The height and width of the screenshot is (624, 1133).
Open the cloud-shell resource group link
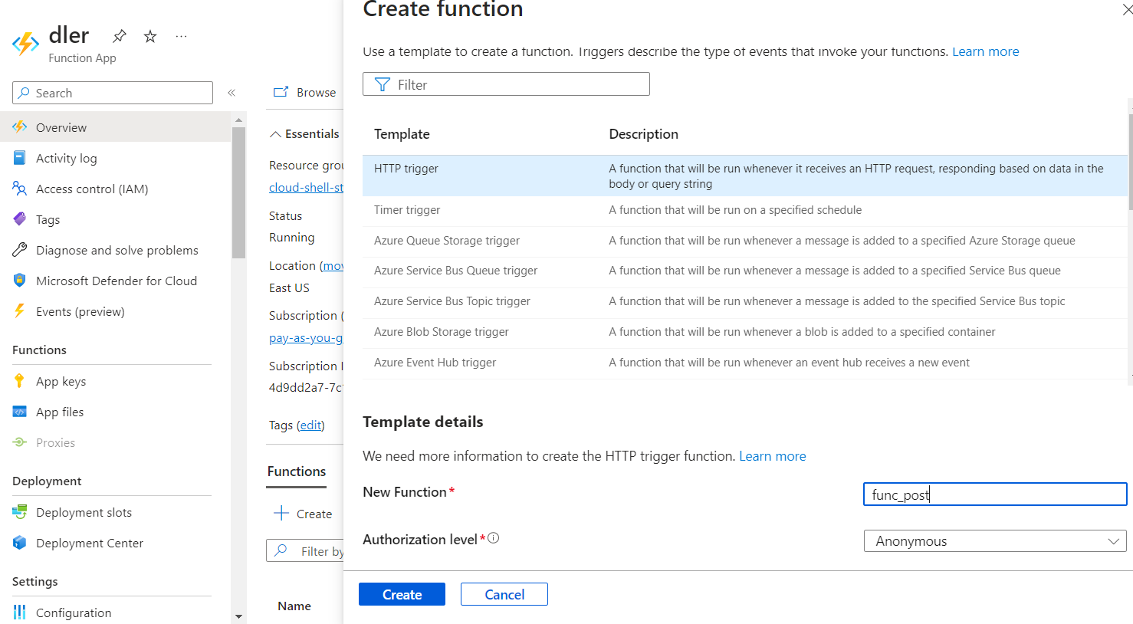pos(306,188)
